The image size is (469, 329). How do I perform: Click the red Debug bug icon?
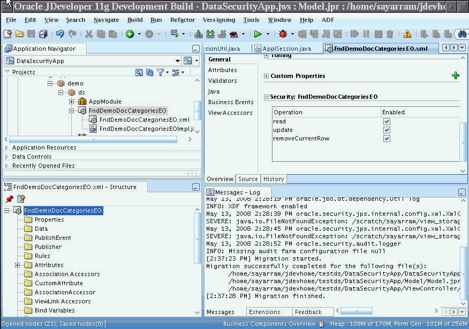click(x=283, y=34)
